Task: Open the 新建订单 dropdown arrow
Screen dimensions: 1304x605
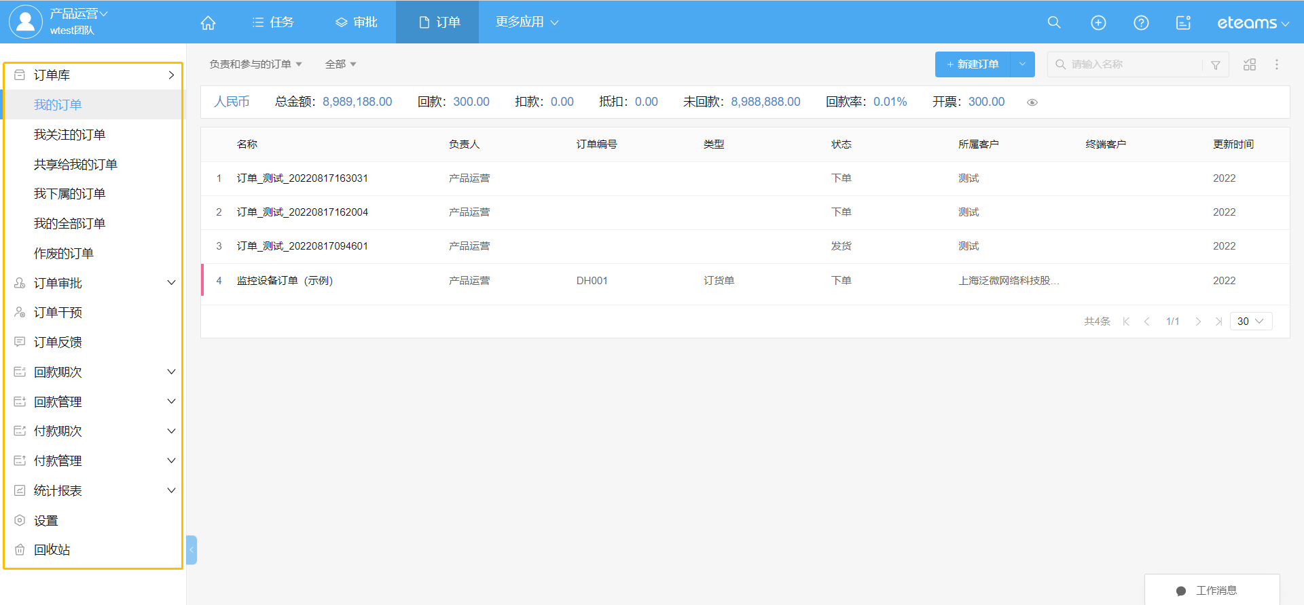Action: (x=1022, y=64)
